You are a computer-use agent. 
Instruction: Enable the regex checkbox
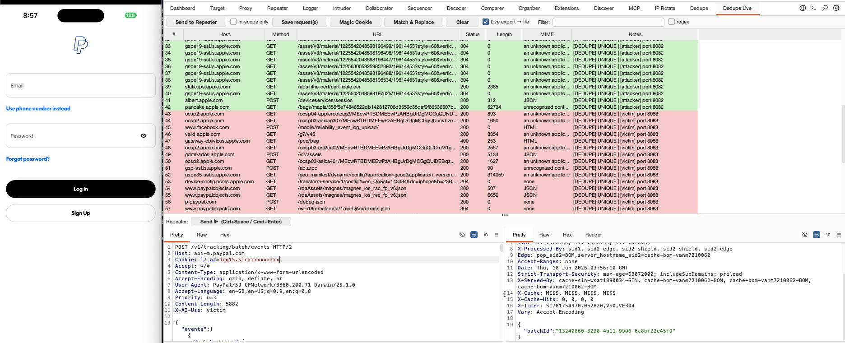[x=672, y=22]
